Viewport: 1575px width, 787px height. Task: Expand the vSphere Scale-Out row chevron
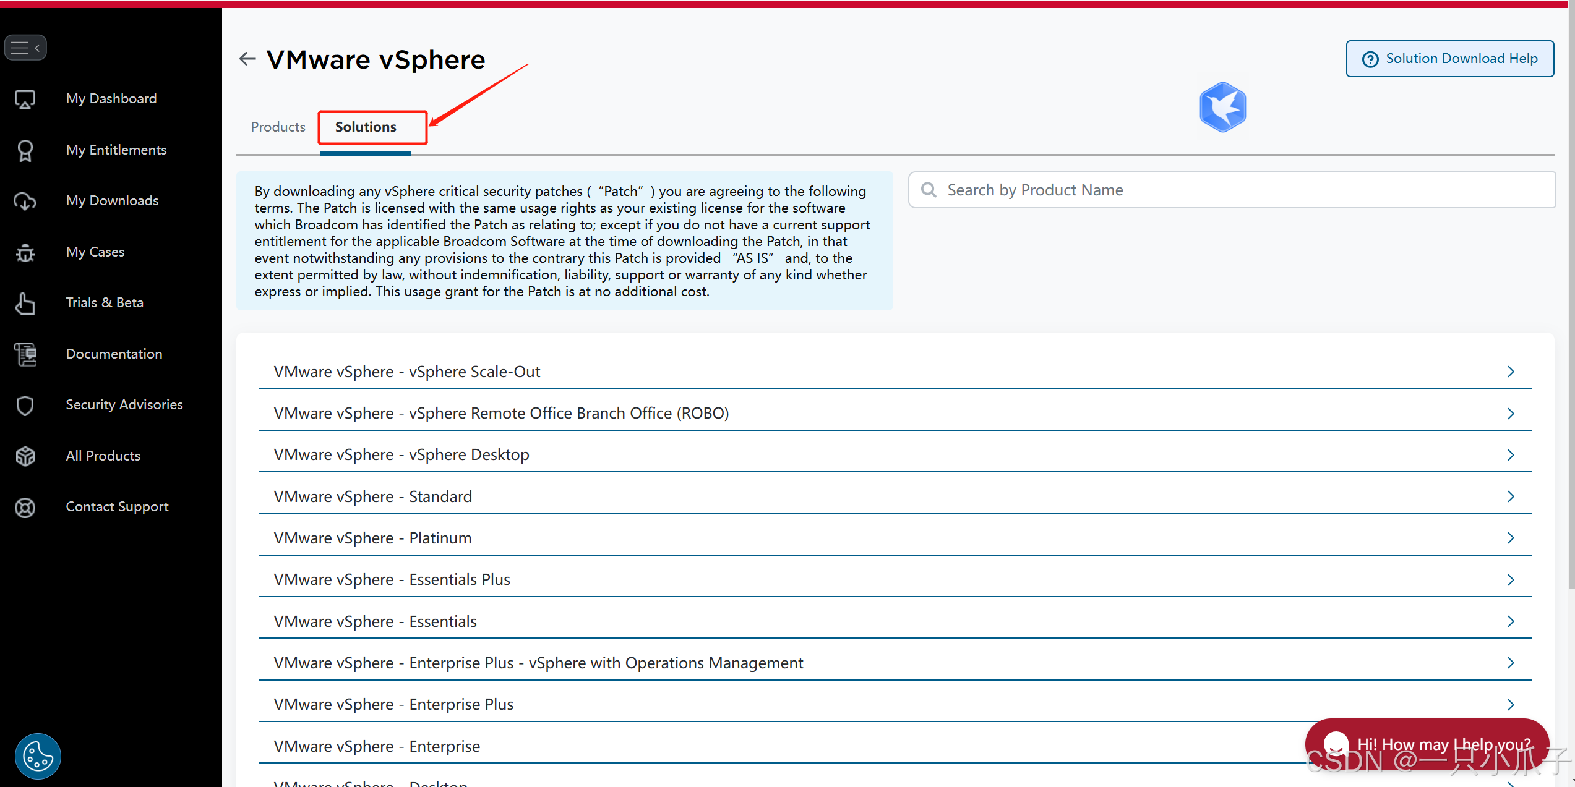[1510, 372]
